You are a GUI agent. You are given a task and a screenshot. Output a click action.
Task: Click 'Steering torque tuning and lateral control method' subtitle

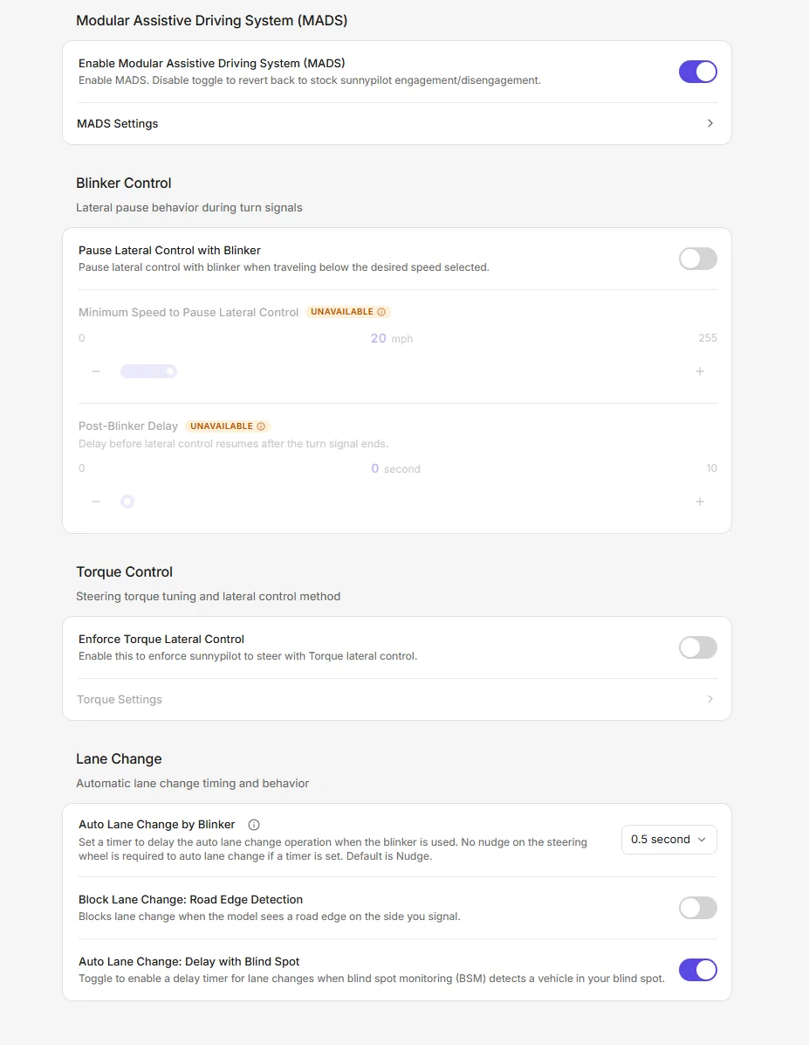pyautogui.click(x=208, y=597)
